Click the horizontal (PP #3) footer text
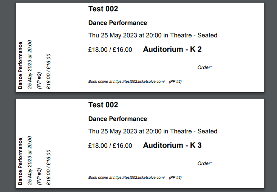This screenshot has height=192, width=277. [x=175, y=178]
